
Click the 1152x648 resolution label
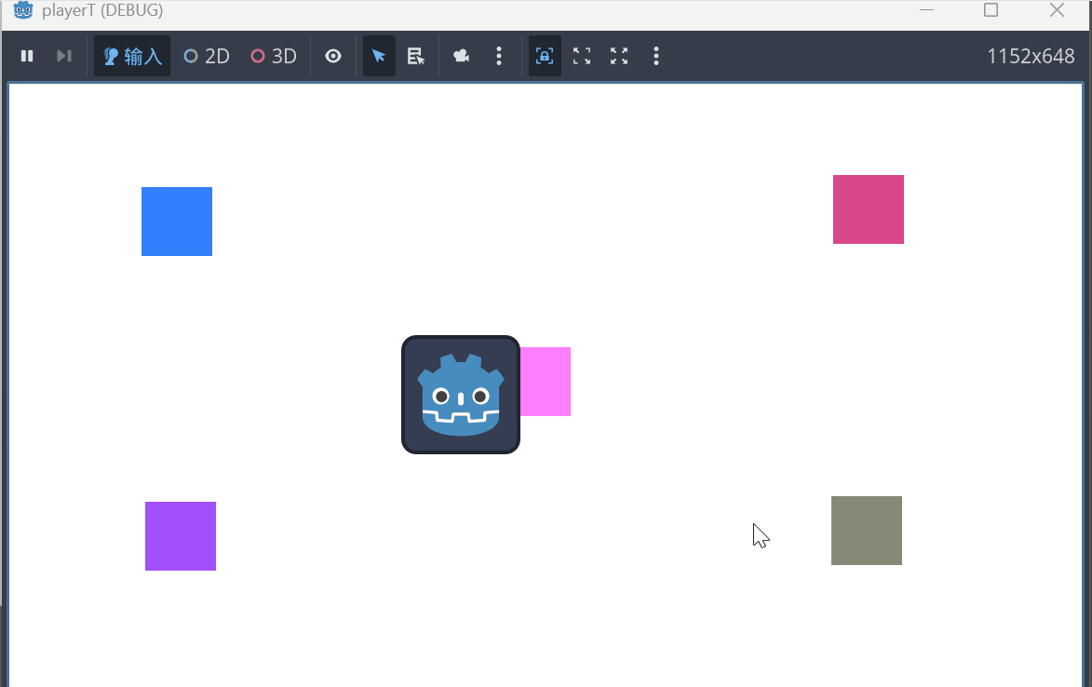coord(1031,56)
